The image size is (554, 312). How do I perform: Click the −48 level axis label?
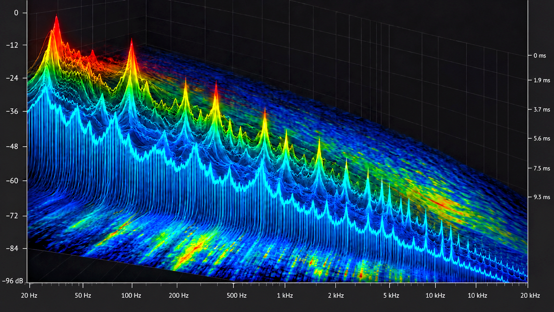tap(12, 147)
